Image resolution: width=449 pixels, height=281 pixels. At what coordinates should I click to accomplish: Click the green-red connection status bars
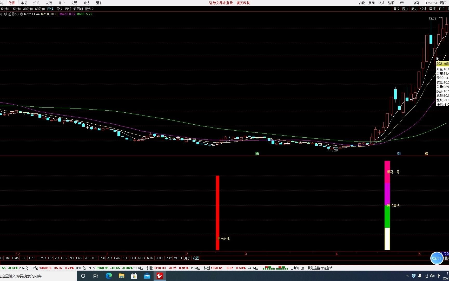(275, 268)
